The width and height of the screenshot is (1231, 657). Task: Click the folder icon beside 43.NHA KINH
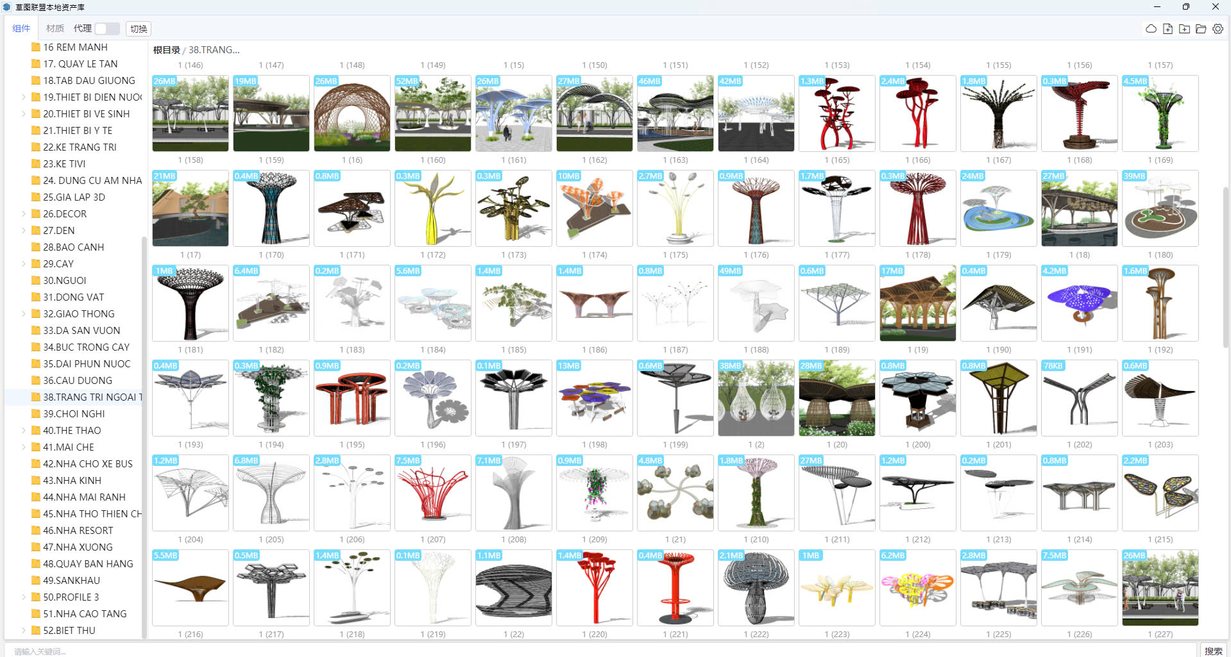pyautogui.click(x=36, y=481)
